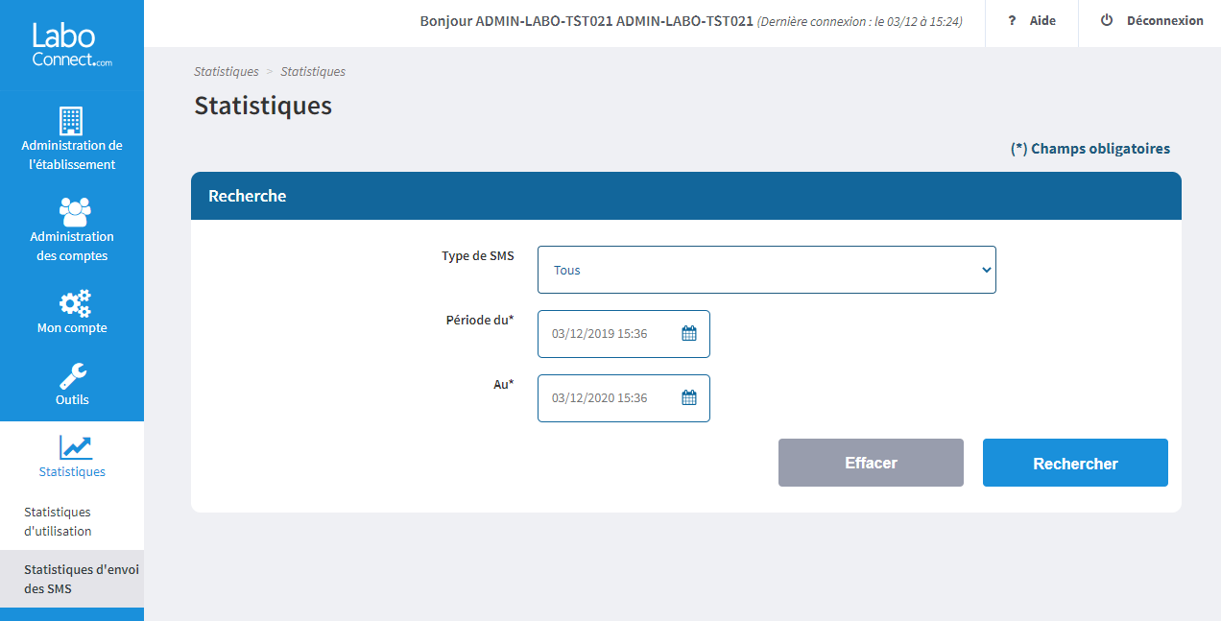Click the Déconnexion power icon
The width and height of the screenshot is (1221, 621).
(1107, 20)
